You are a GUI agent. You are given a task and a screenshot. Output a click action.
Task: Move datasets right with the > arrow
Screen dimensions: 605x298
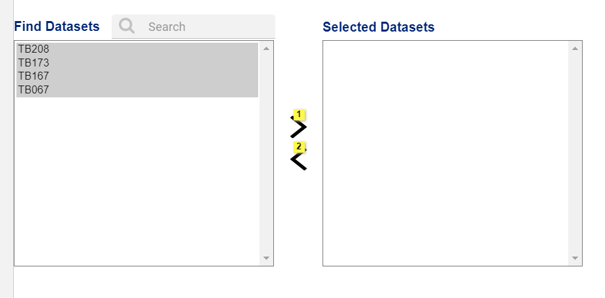click(299, 127)
